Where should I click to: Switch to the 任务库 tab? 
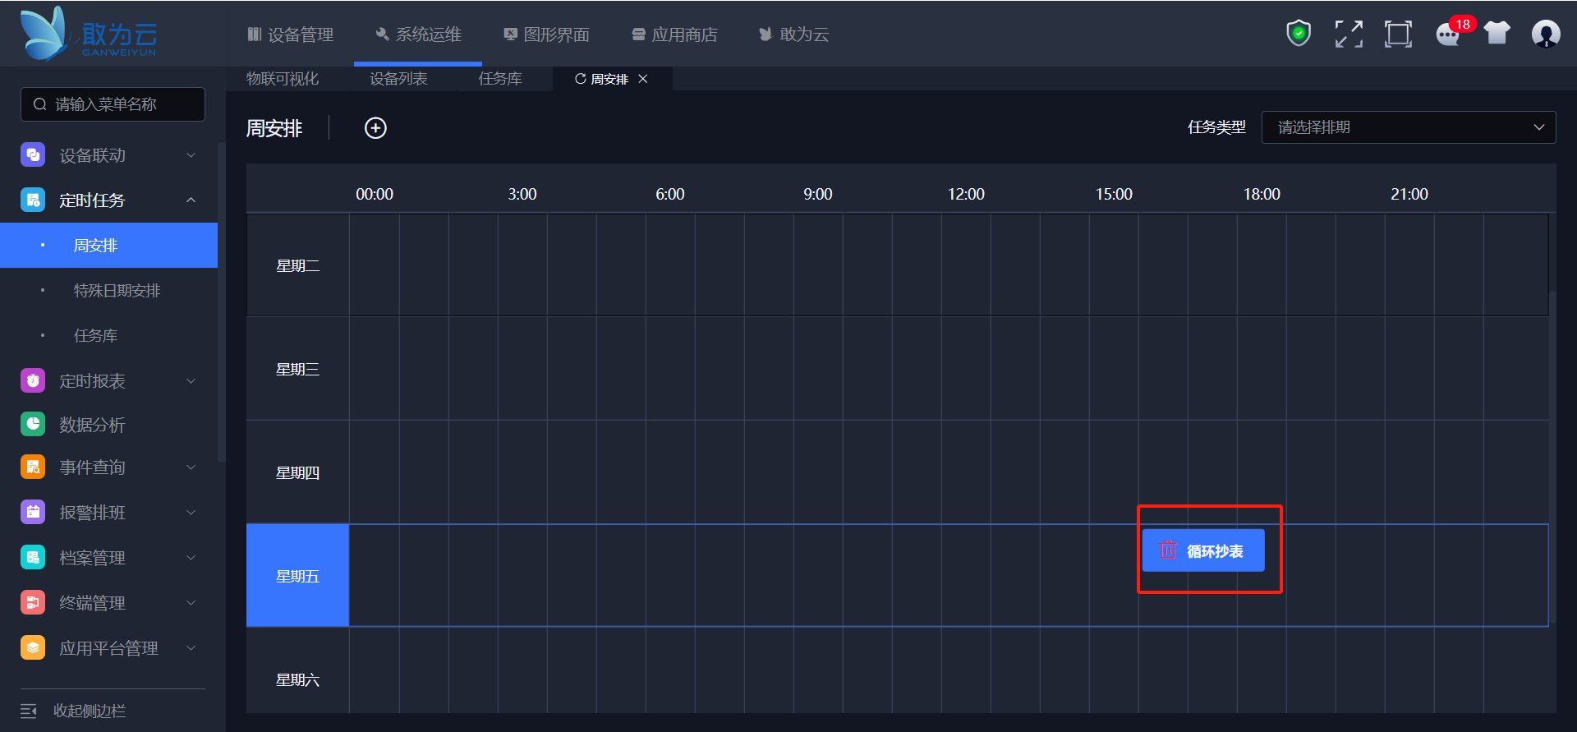pos(500,79)
